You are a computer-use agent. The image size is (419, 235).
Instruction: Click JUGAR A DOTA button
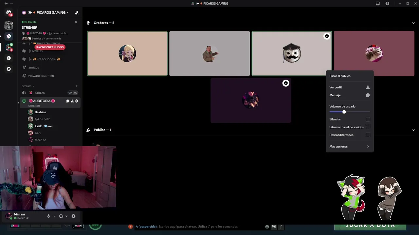[x=370, y=227]
